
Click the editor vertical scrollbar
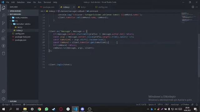(x=199, y=55)
